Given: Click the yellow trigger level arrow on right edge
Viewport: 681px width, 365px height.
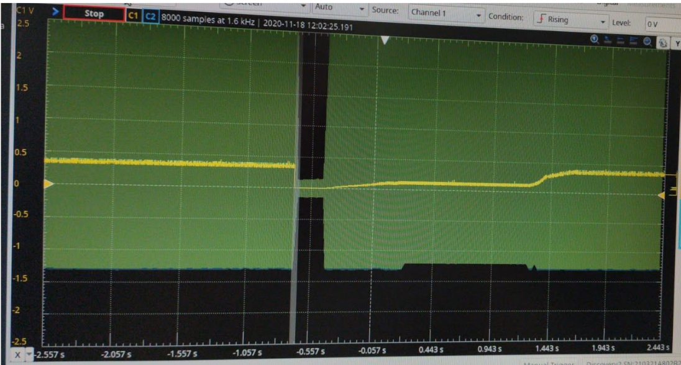Looking at the screenshot, I should point(662,195).
